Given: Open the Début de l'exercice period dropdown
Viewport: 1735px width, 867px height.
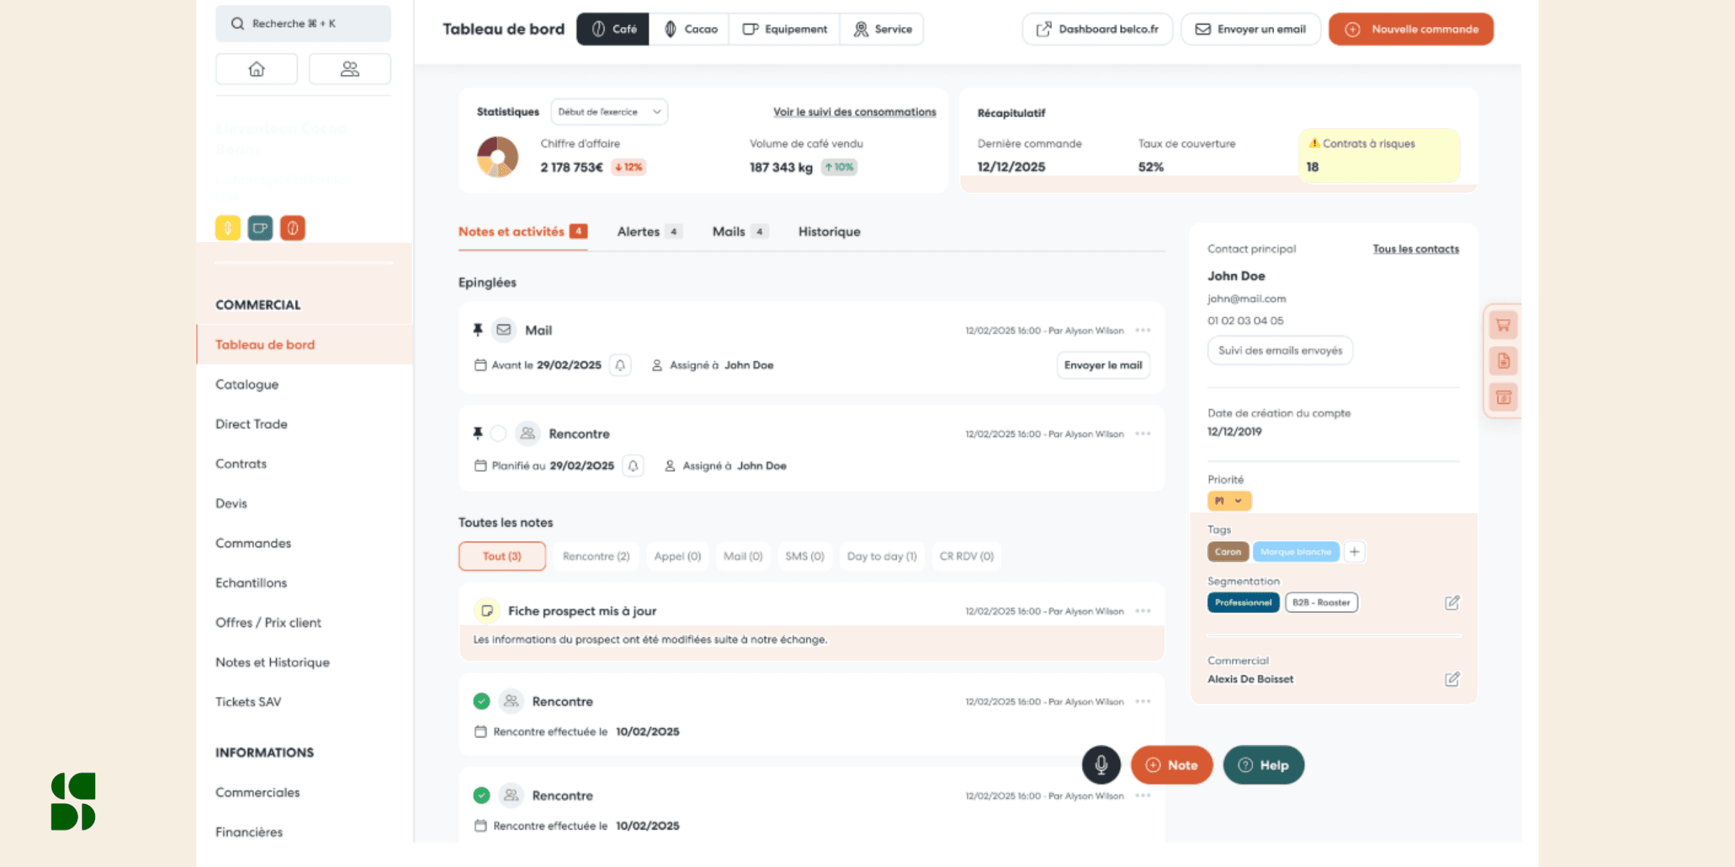Looking at the screenshot, I should [609, 112].
